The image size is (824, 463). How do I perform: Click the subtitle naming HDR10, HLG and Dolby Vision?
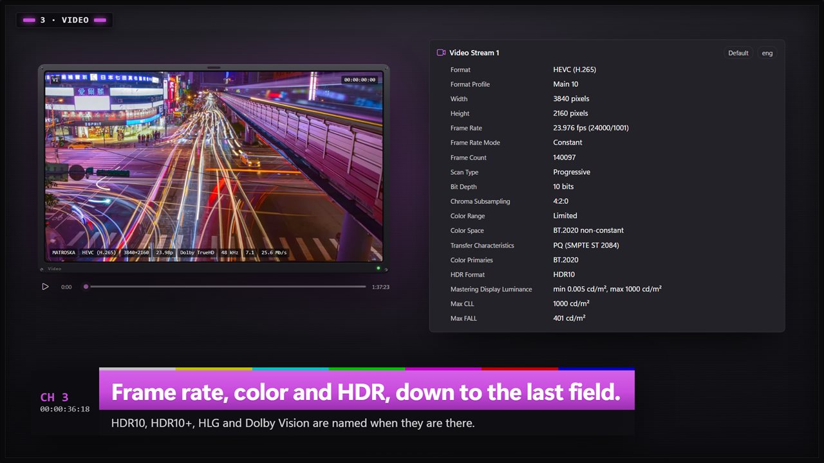(x=293, y=424)
